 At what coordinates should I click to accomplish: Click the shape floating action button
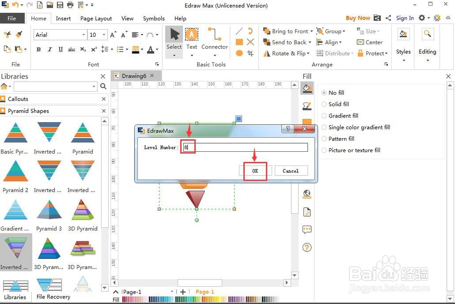click(x=238, y=119)
